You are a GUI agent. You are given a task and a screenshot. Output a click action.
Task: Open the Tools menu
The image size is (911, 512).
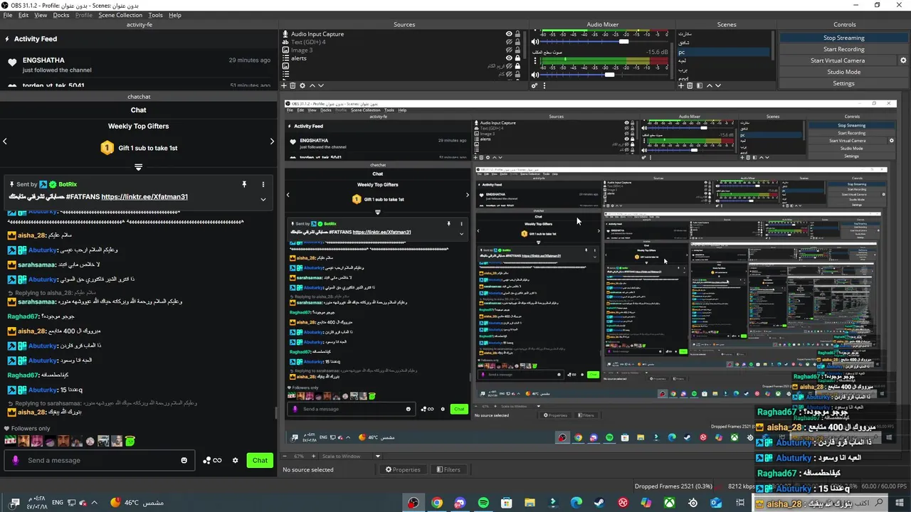[155, 15]
